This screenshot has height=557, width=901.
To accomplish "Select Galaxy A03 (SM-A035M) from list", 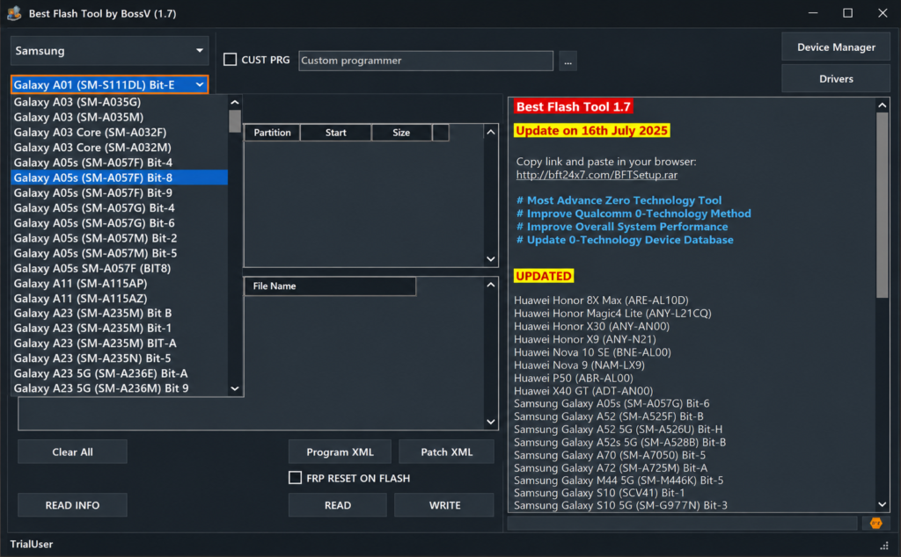I will pos(120,117).
